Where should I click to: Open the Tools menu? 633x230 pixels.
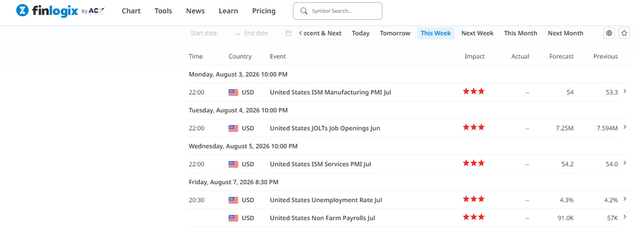(x=163, y=11)
